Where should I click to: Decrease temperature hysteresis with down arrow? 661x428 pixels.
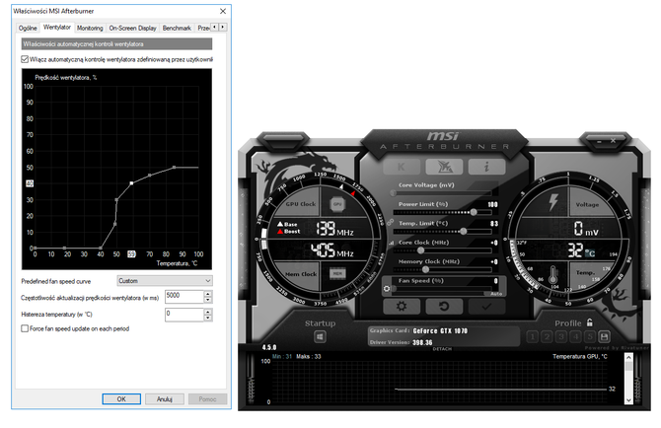coord(208,318)
